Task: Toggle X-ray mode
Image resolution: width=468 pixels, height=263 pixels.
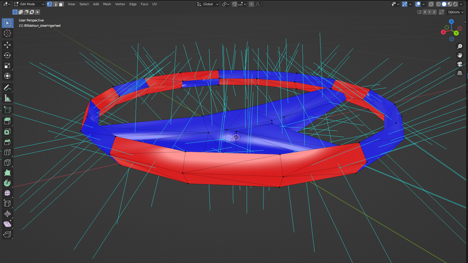Action: (431, 4)
